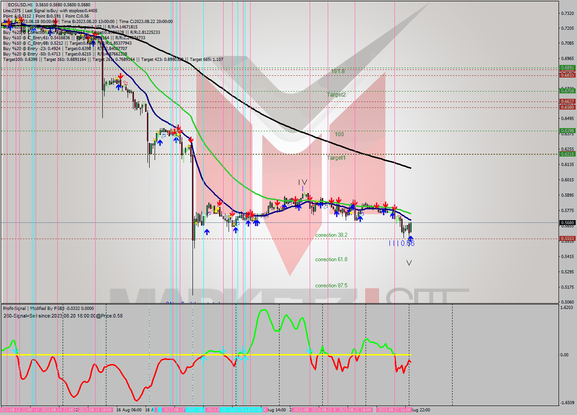Click the -1.6509 indicator scale value
The height and width of the screenshot is (415, 577).
click(567, 402)
